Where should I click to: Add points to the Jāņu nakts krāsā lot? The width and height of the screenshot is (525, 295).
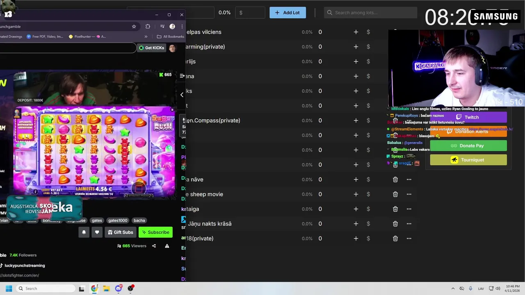pyautogui.click(x=356, y=224)
